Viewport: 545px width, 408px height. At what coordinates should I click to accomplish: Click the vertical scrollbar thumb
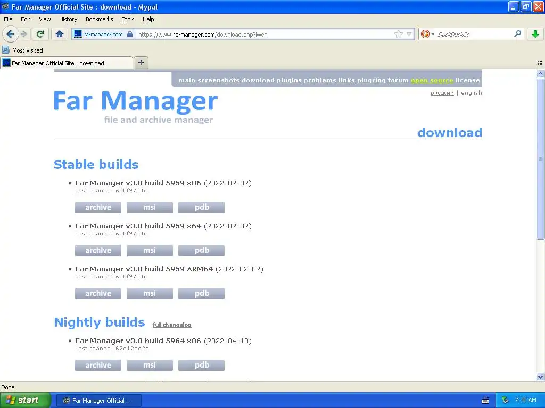click(540, 158)
